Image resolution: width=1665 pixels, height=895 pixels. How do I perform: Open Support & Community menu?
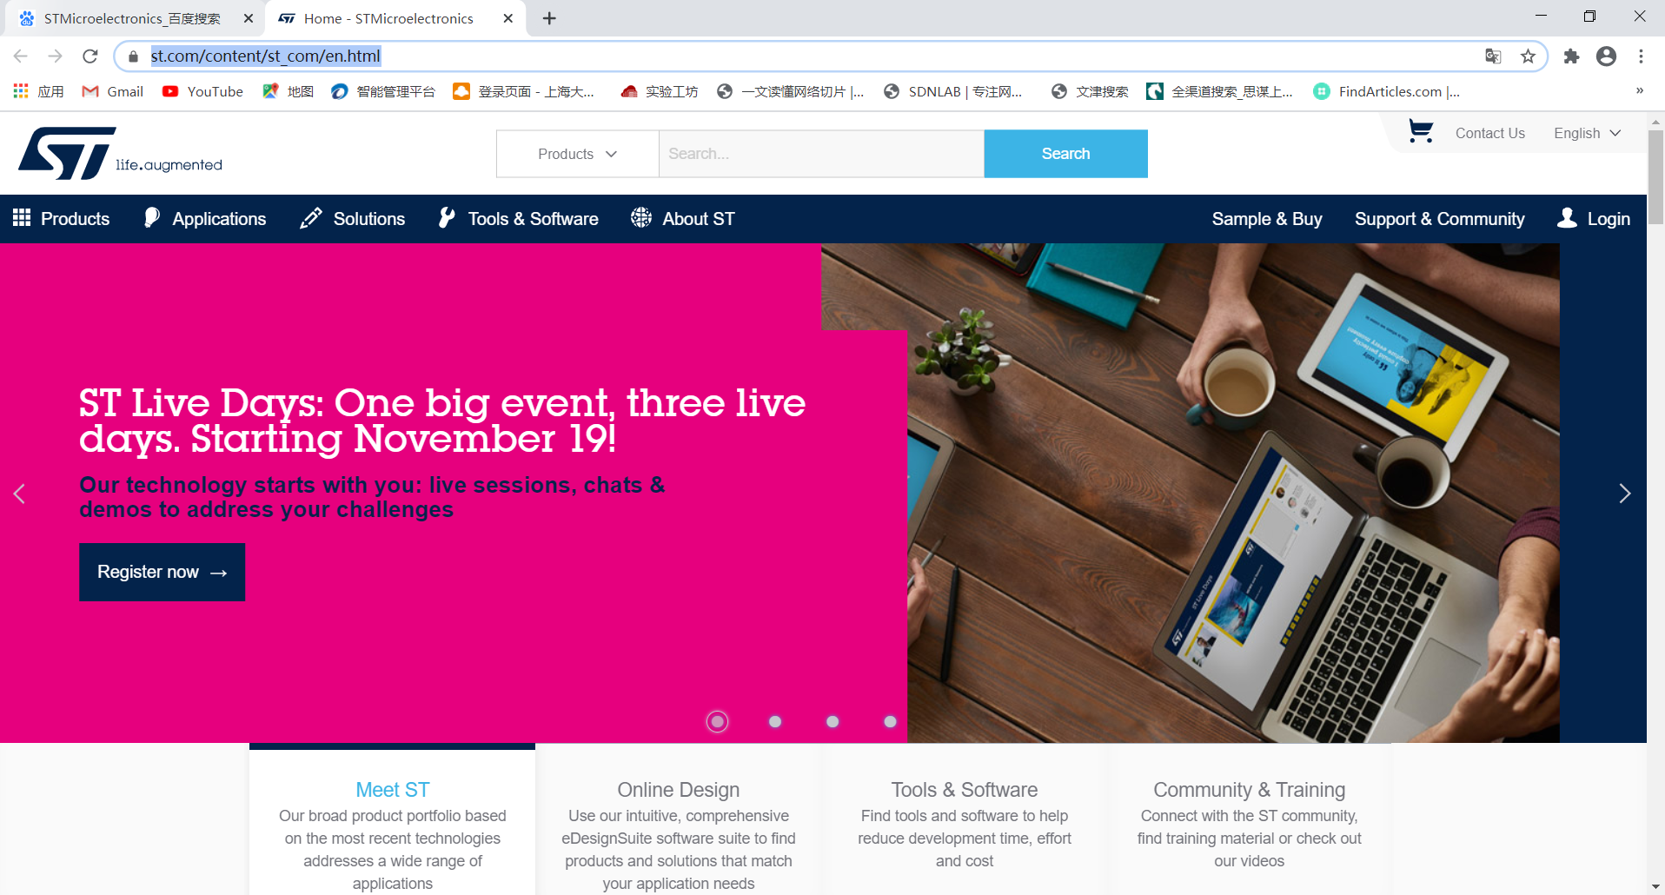point(1439,219)
